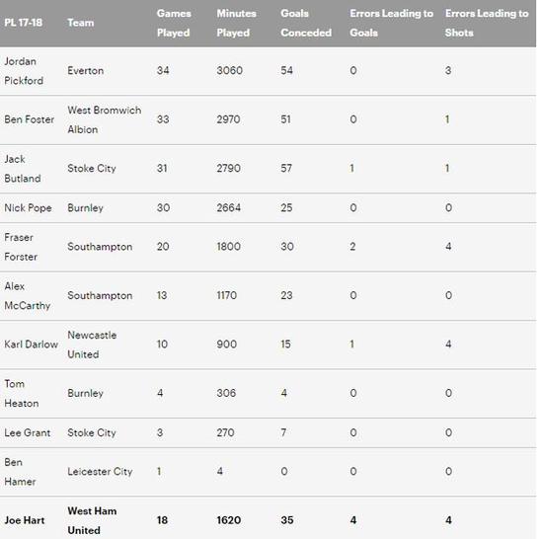
Task: Select the Tom Heaton name cell
Action: [21, 393]
